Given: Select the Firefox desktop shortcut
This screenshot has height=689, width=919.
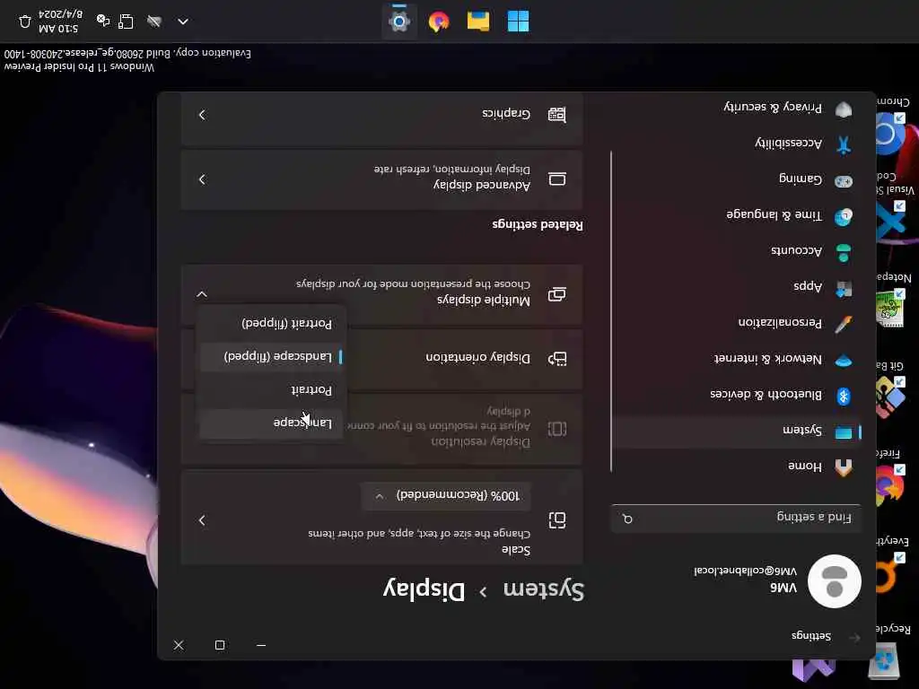Looking at the screenshot, I should click(892, 477).
